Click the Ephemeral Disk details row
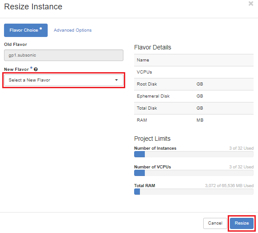This screenshot has width=258, height=233. point(194,96)
